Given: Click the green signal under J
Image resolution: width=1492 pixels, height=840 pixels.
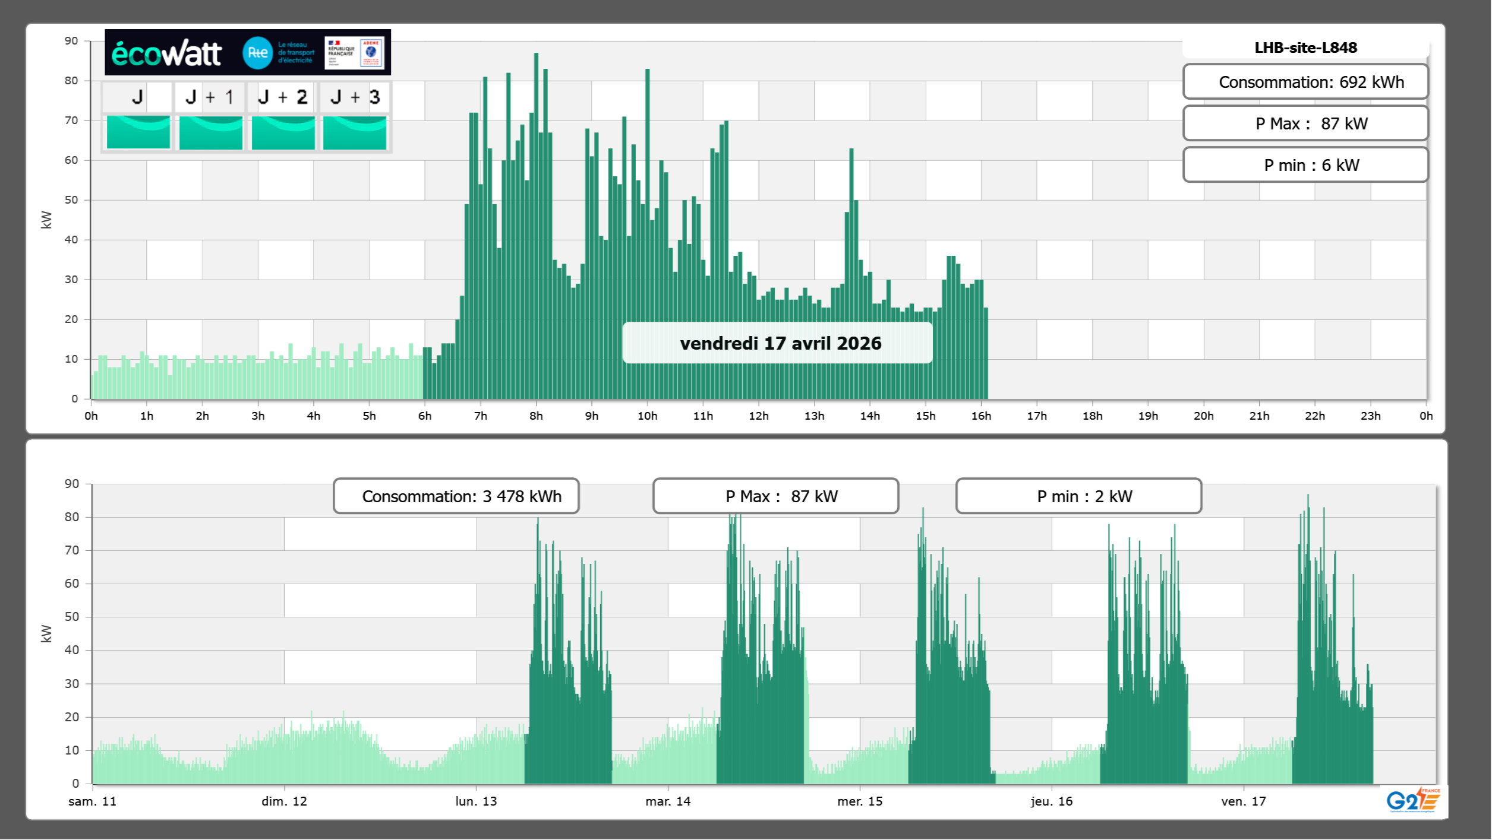Looking at the screenshot, I should [x=138, y=132].
